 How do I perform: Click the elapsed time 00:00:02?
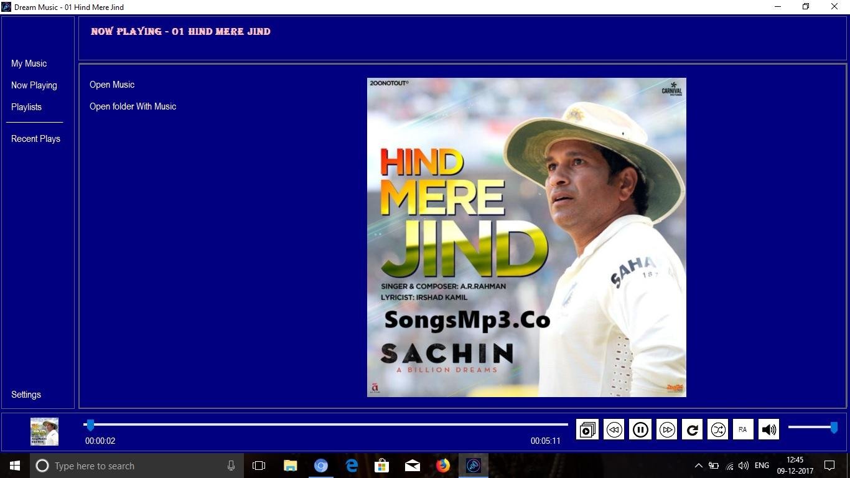[100, 441]
